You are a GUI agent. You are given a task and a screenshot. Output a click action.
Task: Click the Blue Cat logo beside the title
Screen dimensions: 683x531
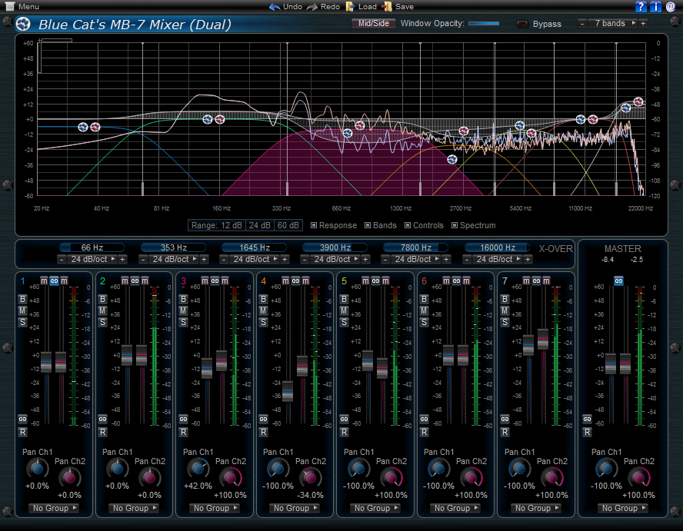click(24, 24)
